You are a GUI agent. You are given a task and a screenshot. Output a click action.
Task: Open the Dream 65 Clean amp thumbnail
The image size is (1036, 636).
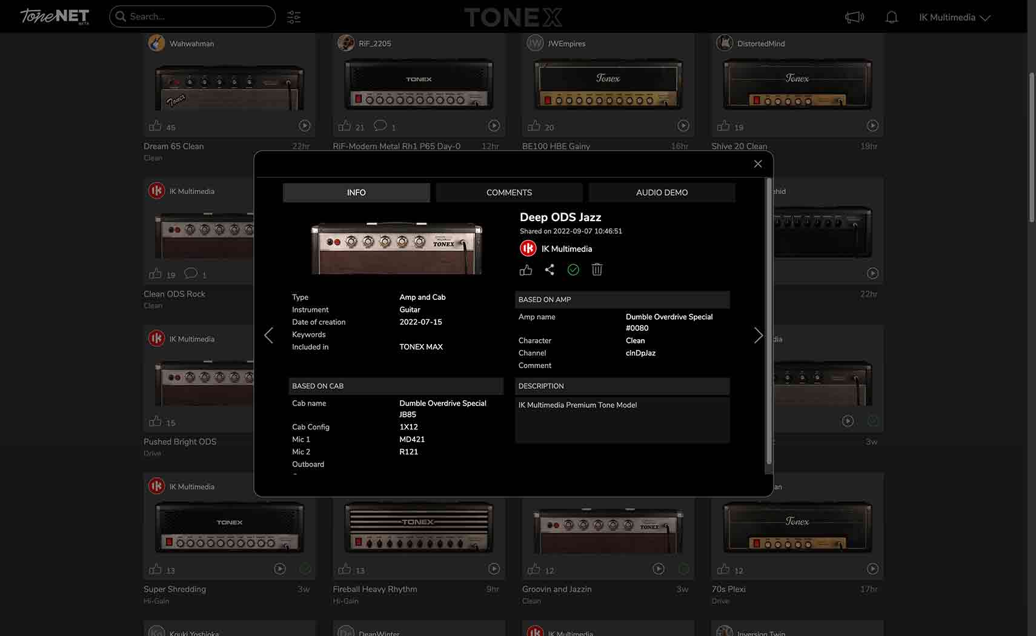230,87
